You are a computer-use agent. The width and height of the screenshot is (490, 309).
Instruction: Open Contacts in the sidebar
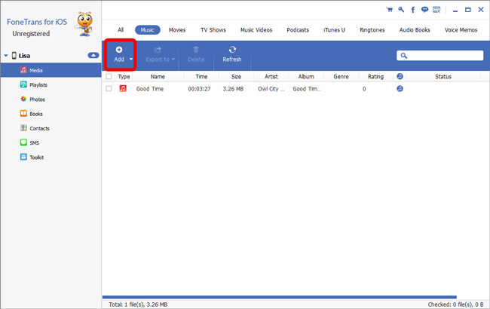[39, 128]
